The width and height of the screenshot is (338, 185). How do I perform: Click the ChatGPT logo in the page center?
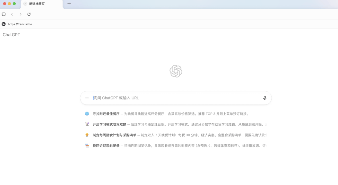point(176,71)
